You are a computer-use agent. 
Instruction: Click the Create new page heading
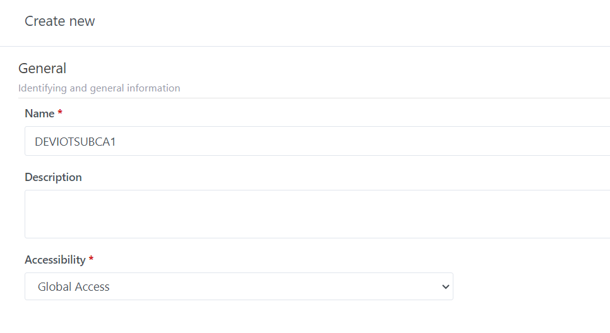[60, 21]
